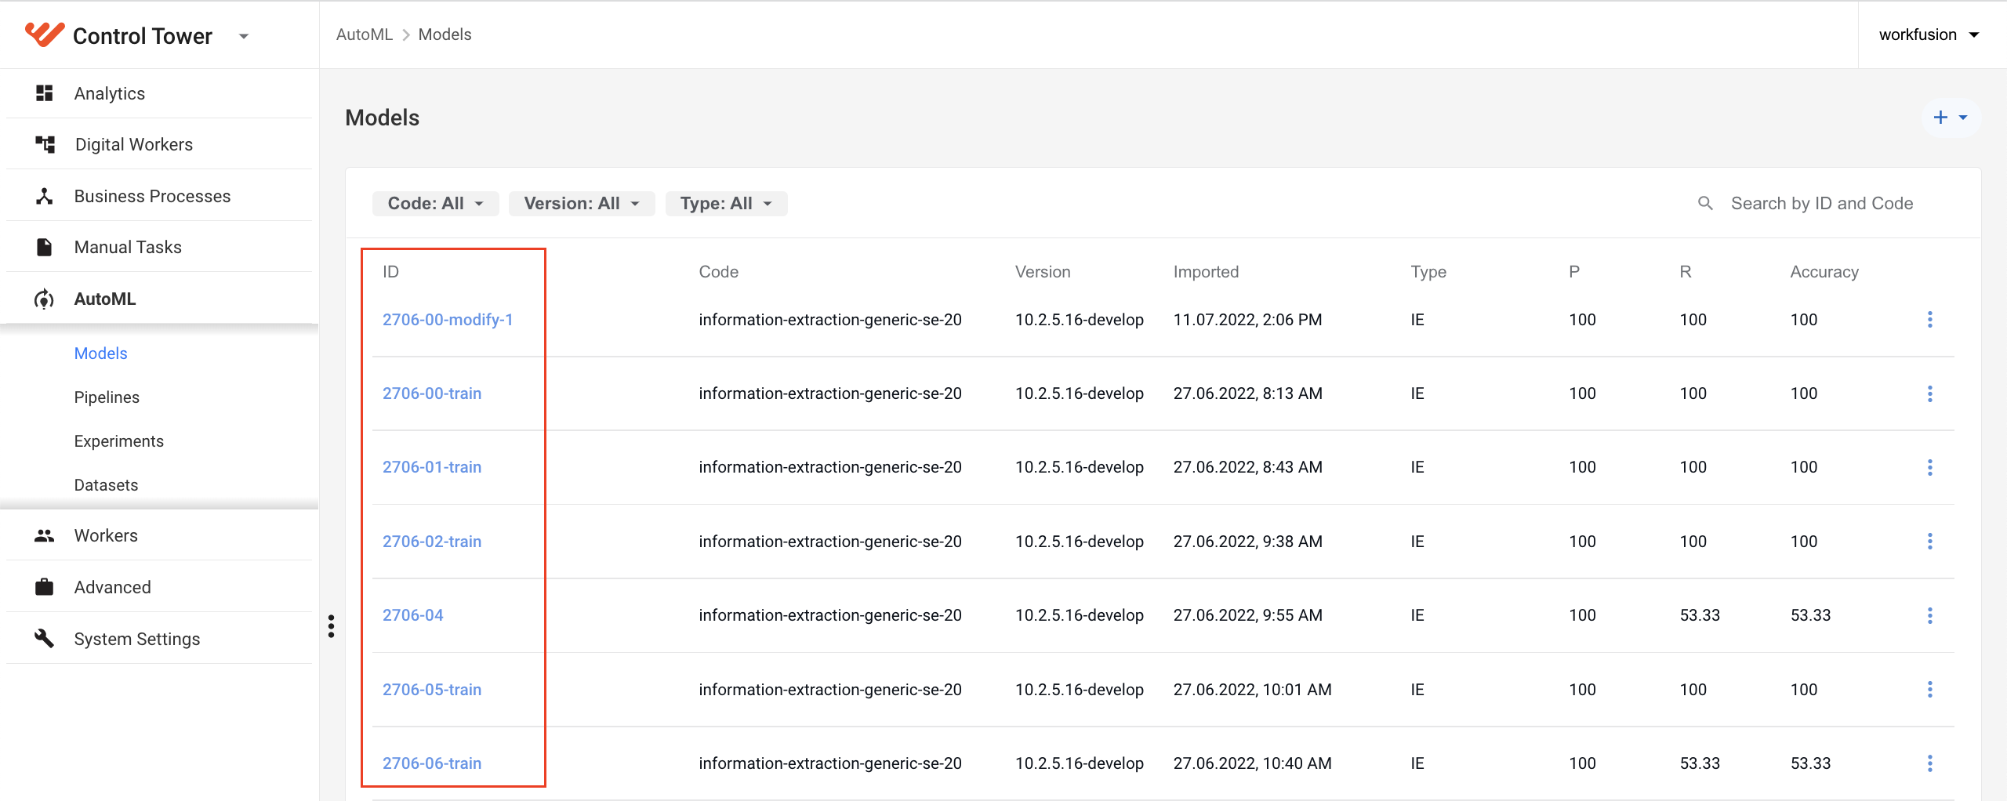Click the Imported column header
The height and width of the screenshot is (801, 2007).
coord(1206,272)
